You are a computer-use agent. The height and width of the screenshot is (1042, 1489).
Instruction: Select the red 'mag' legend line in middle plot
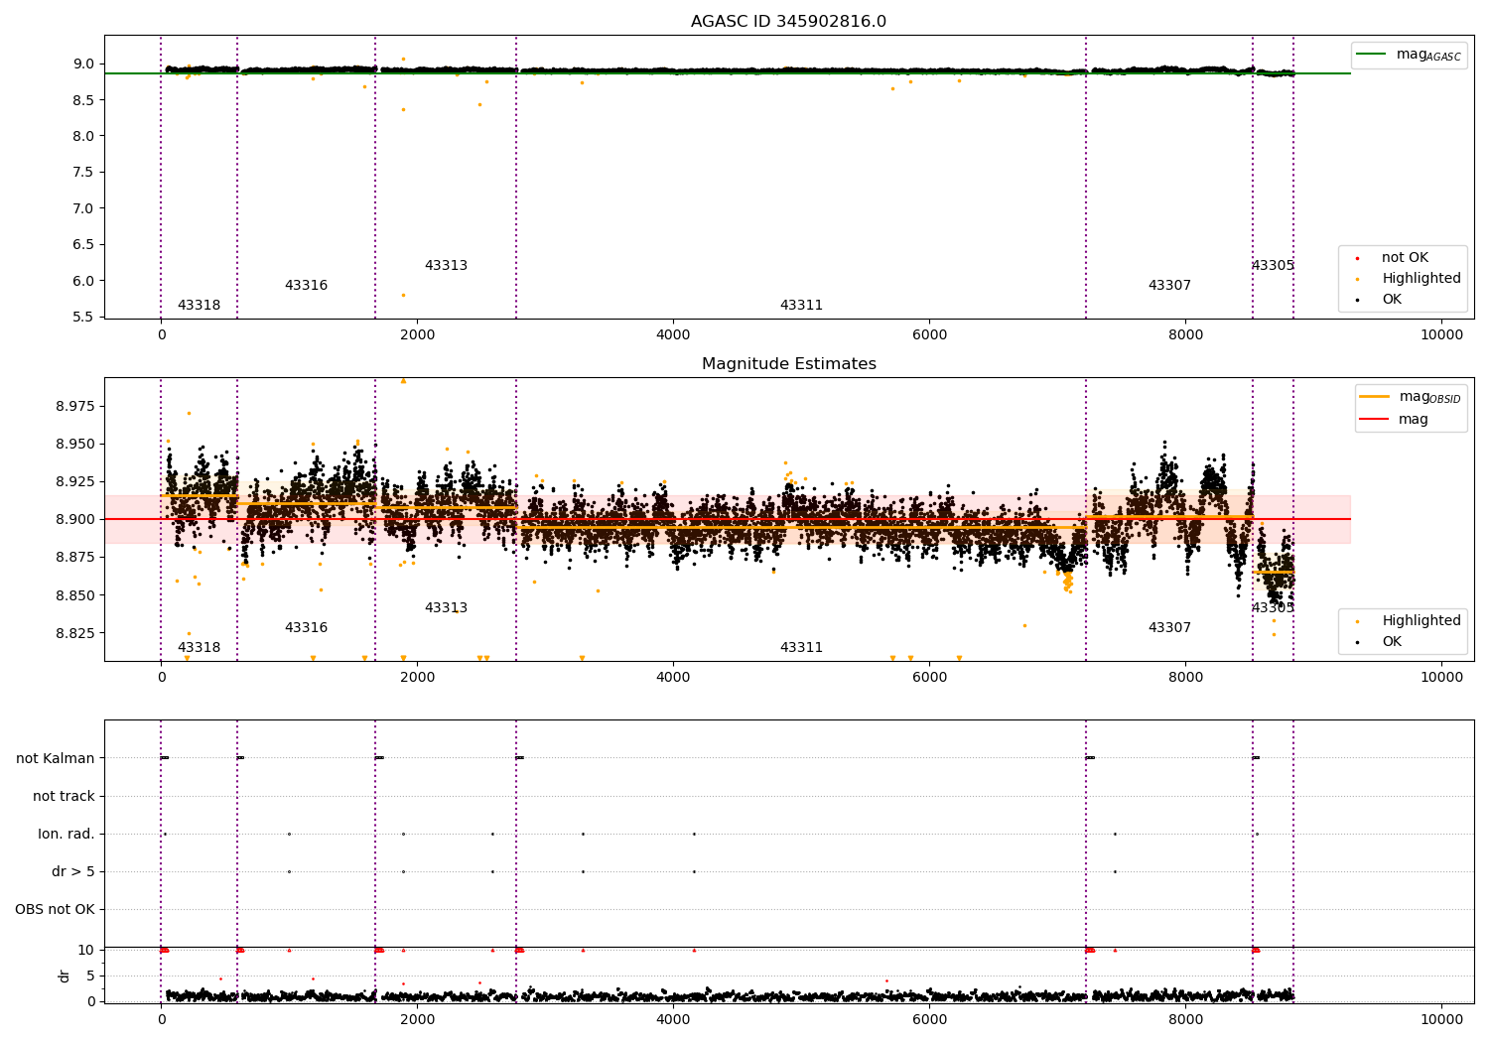(x=1374, y=419)
